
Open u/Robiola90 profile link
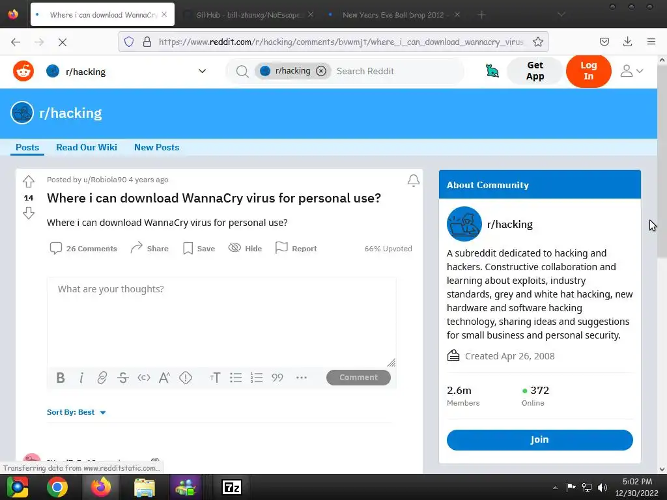[105, 180]
